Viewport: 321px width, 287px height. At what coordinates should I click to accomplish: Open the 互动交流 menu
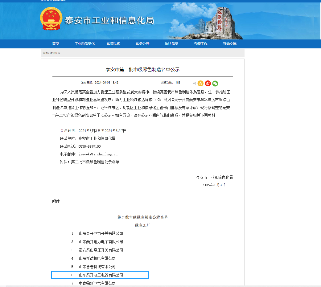click(229, 44)
